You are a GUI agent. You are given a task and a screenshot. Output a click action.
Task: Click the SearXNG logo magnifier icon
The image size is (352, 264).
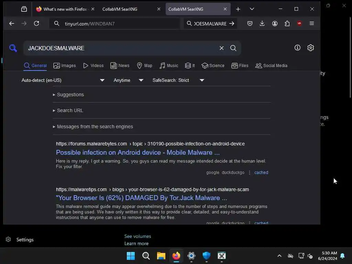(x=13, y=48)
